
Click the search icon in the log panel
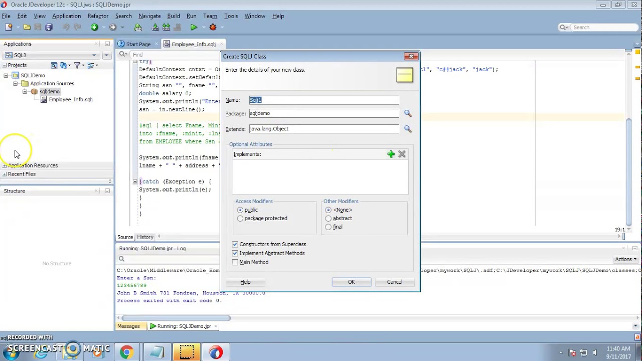pyautogui.click(x=121, y=259)
